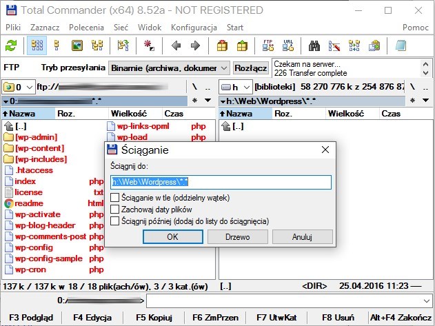Image resolution: width=435 pixels, height=326 pixels.
Task: Open the thumbnail view icon
Action: (x=77, y=45)
